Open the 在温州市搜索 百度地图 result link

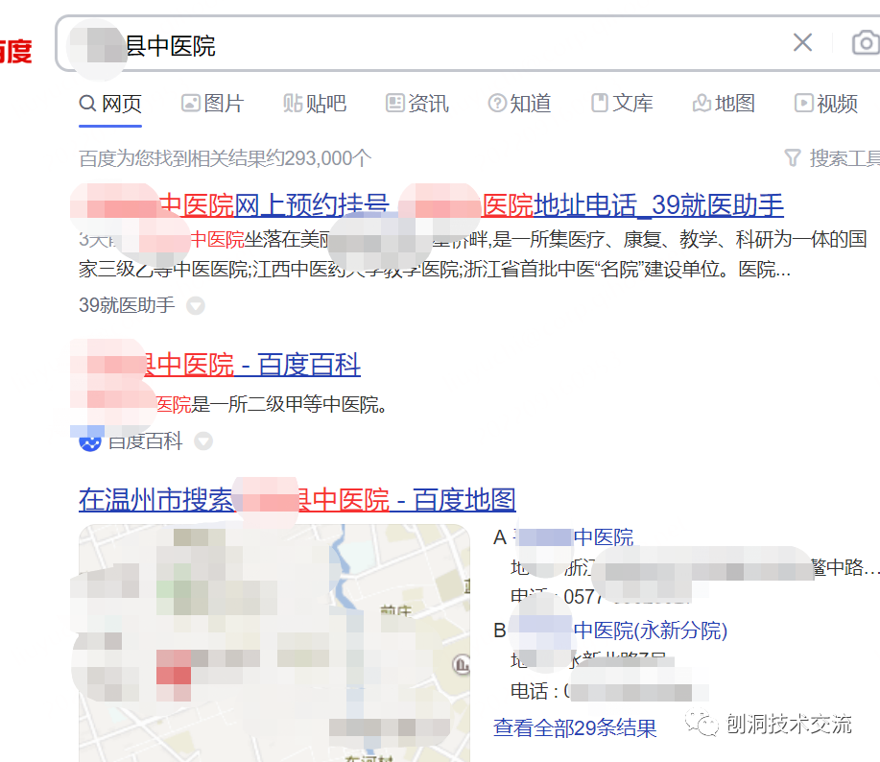pos(297,499)
